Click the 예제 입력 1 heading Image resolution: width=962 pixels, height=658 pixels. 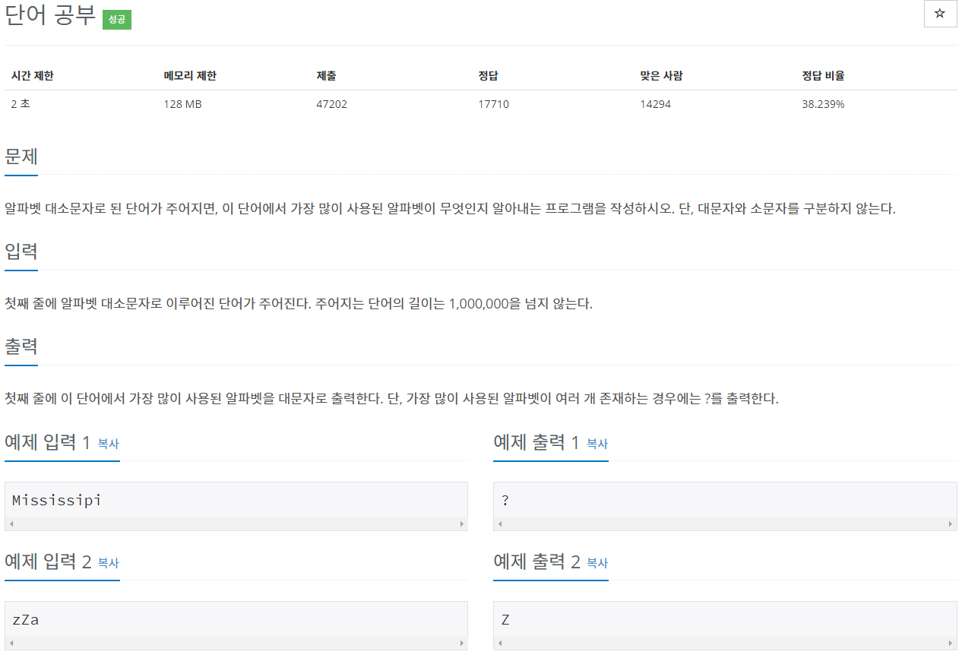tap(48, 442)
